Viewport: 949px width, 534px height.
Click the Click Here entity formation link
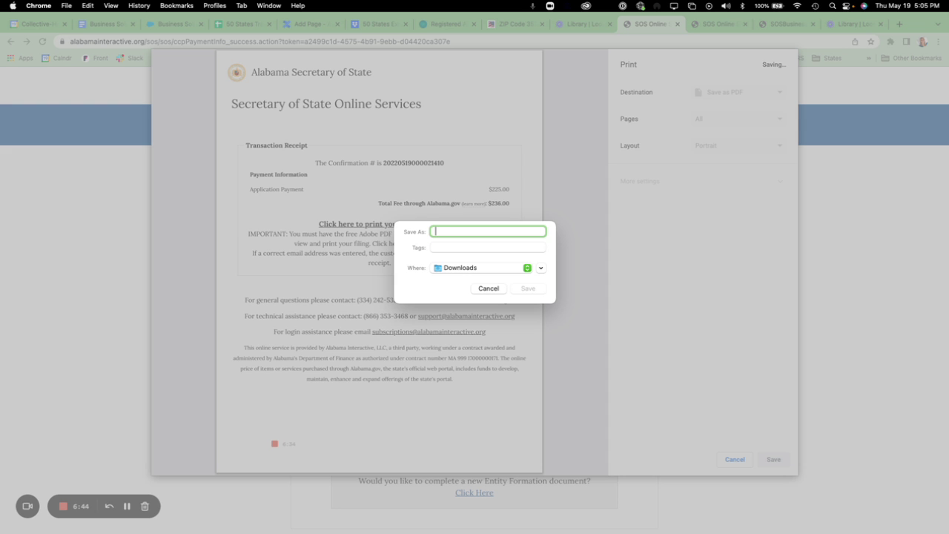click(474, 492)
